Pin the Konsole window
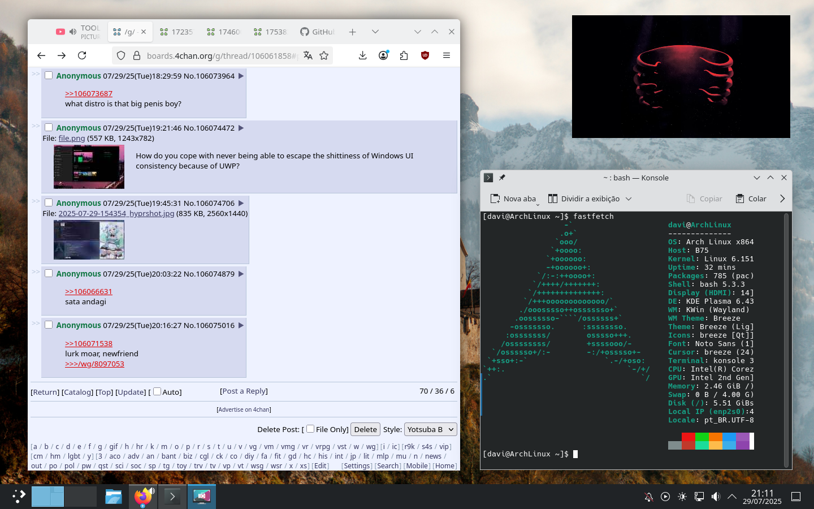 [x=502, y=178]
